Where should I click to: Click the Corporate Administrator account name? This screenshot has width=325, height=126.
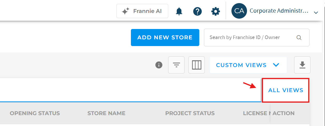pyautogui.click(x=279, y=11)
